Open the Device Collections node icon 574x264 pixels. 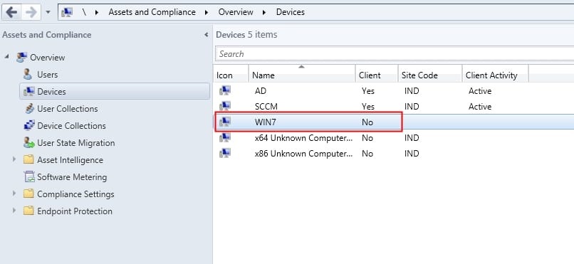pos(29,125)
